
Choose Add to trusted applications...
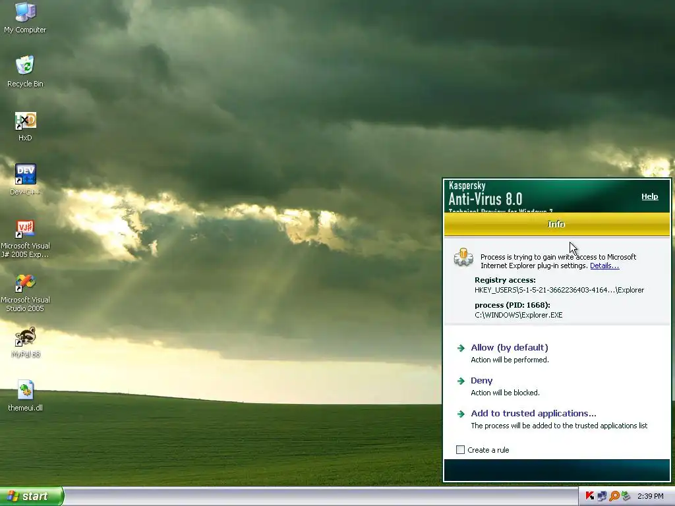point(533,414)
